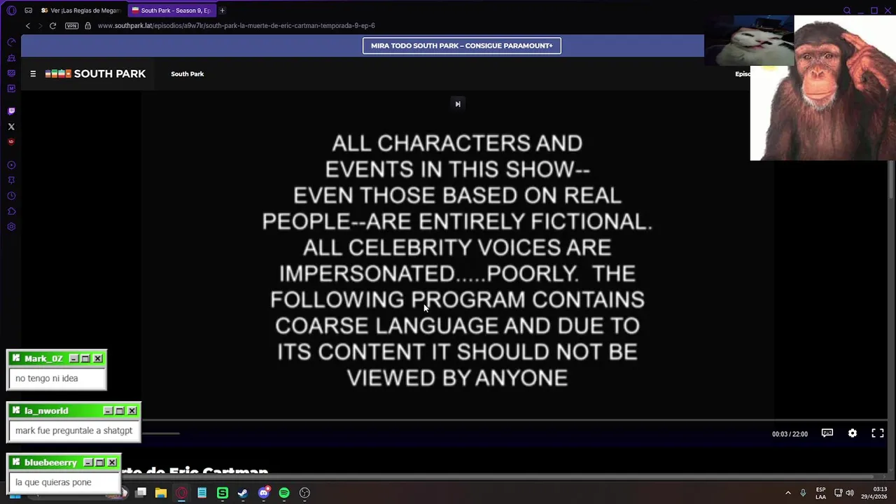Open the Opera main menu logo

pyautogui.click(x=11, y=10)
